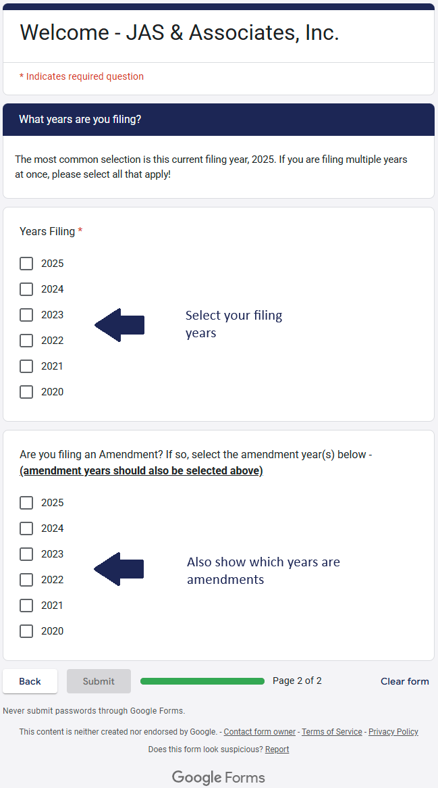Select 2020 as an amendment year
This screenshot has width=438, height=788.
(x=26, y=631)
